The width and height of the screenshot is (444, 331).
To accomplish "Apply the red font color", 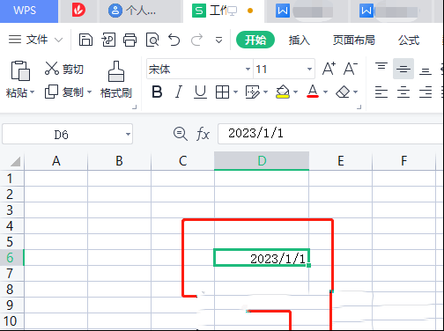I will [313, 92].
